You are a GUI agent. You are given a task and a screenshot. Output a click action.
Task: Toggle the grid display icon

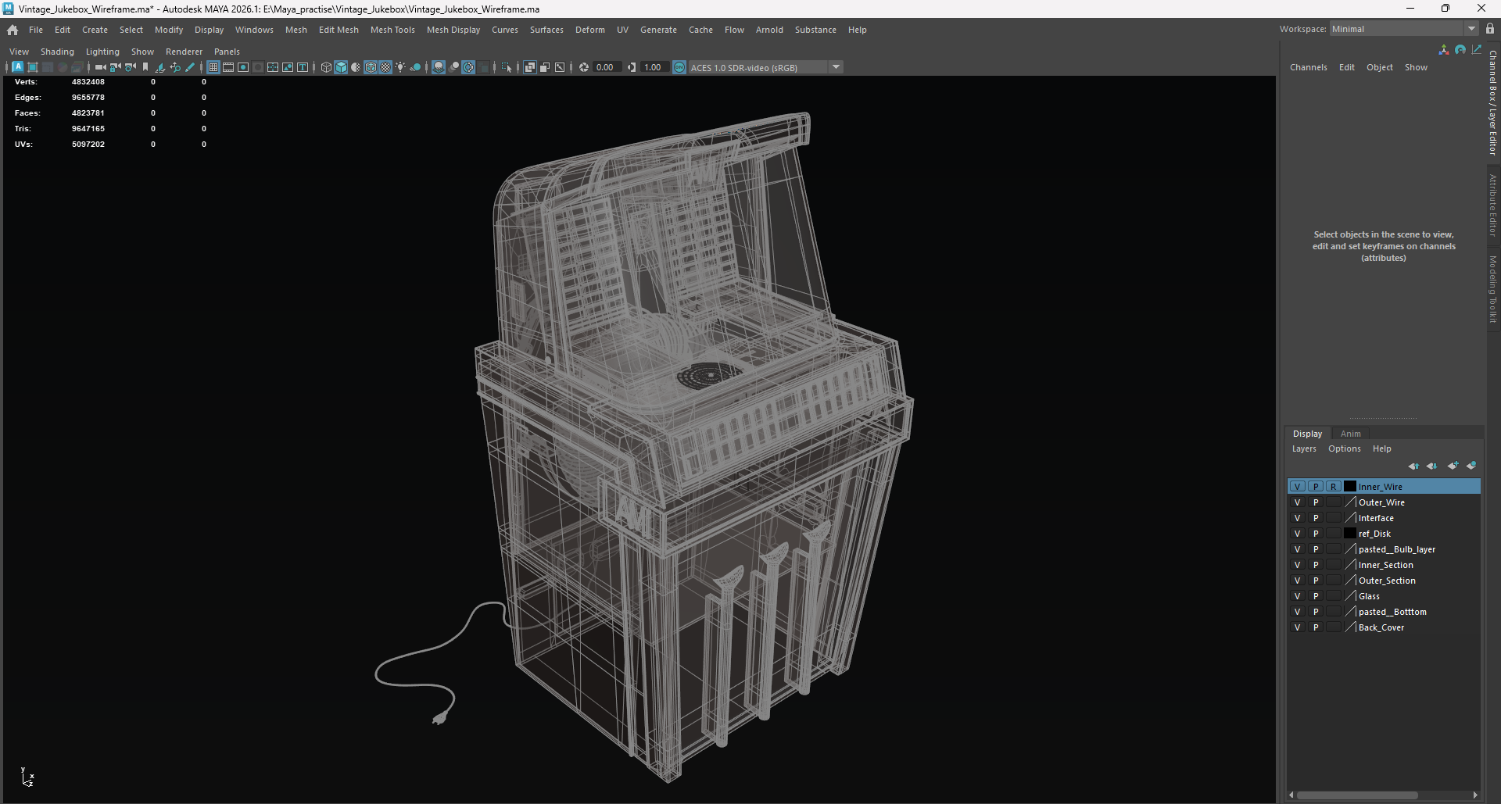point(213,67)
